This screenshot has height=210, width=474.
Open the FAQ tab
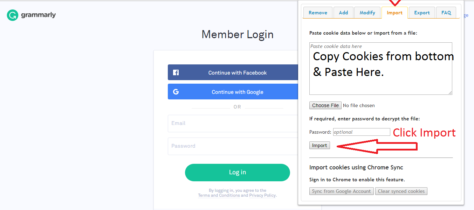pos(446,13)
